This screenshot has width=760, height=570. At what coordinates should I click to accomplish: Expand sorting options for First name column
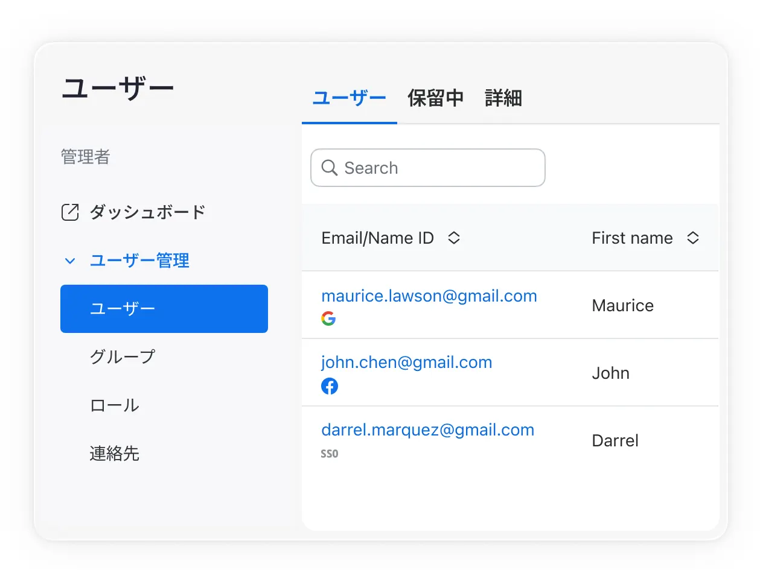pos(692,238)
